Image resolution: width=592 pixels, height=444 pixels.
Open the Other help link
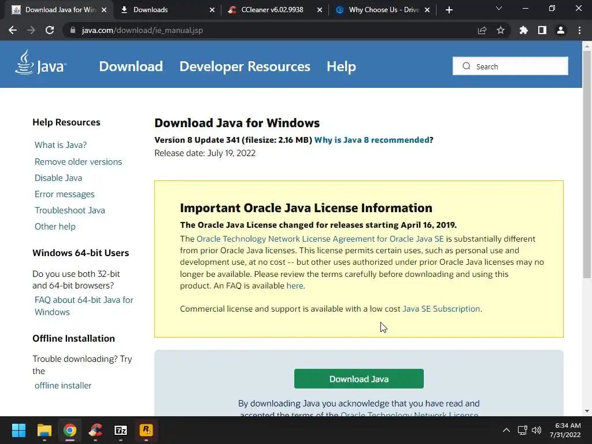pyautogui.click(x=55, y=227)
